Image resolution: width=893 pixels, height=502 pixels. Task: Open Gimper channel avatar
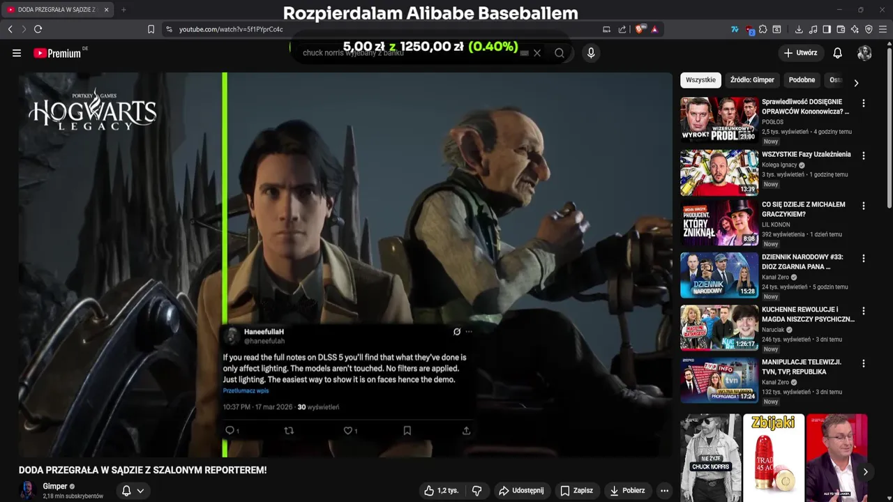[x=28, y=491]
